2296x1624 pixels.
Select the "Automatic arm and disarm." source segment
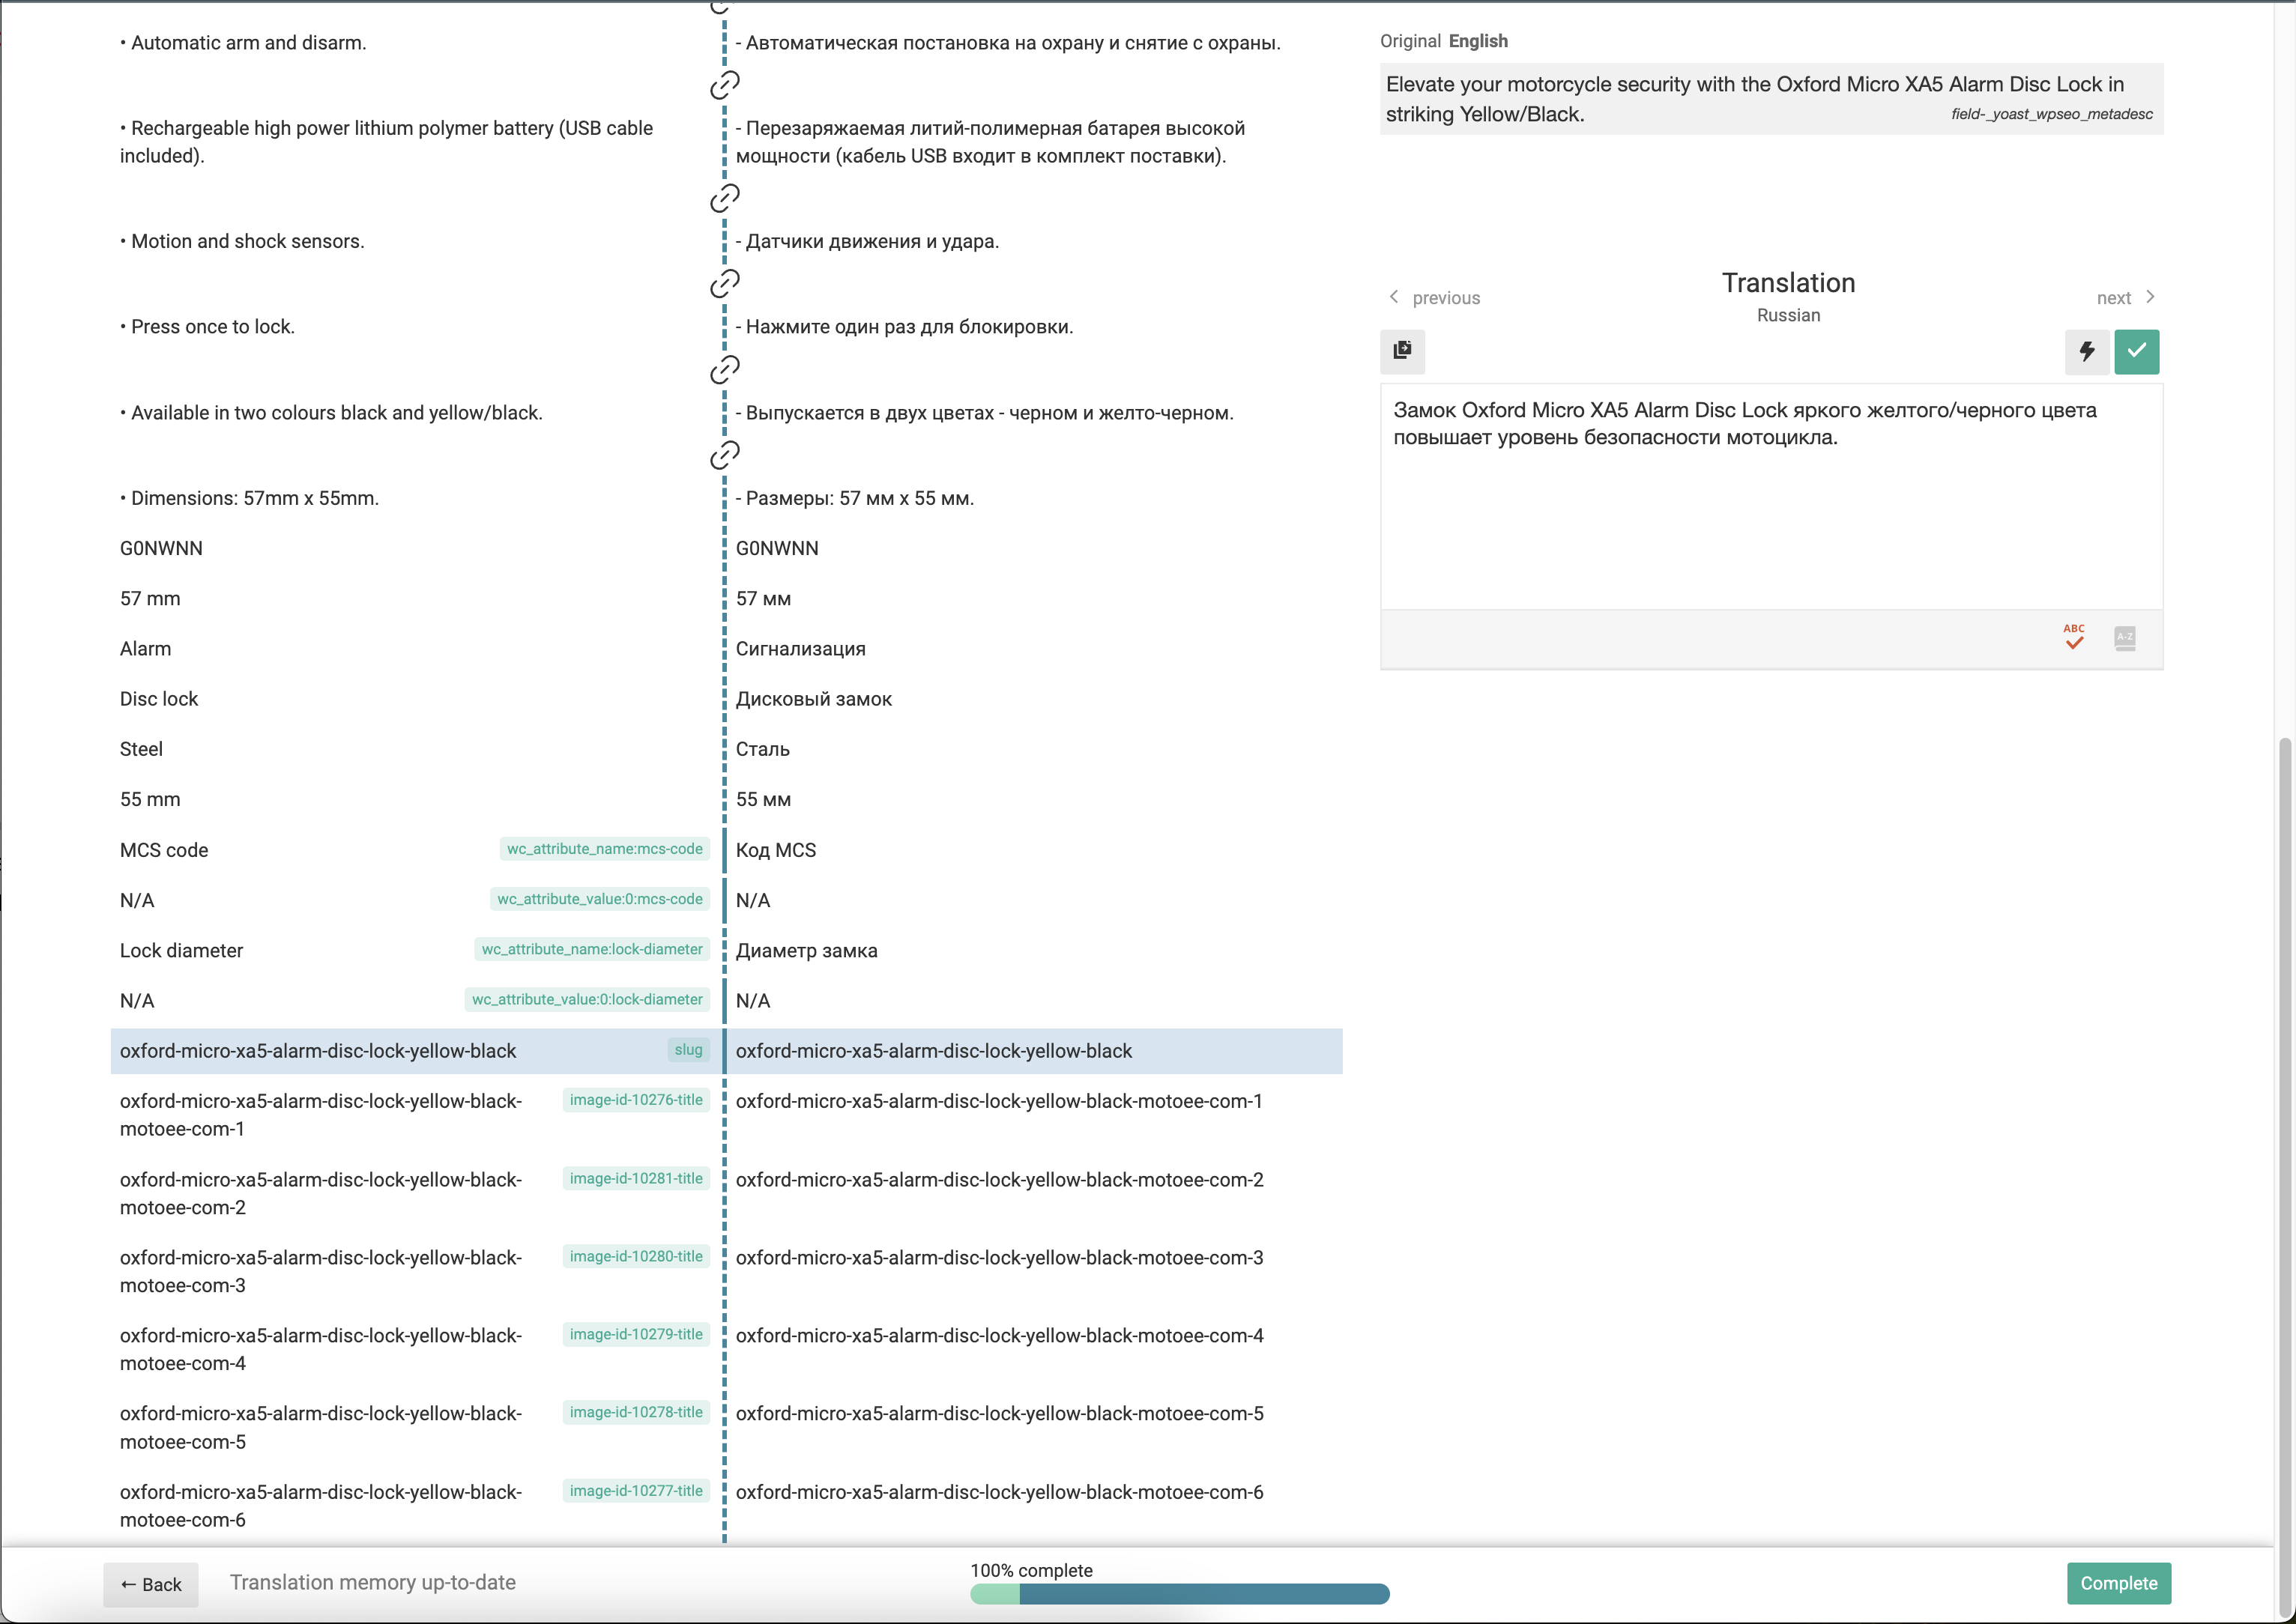pyautogui.click(x=243, y=43)
